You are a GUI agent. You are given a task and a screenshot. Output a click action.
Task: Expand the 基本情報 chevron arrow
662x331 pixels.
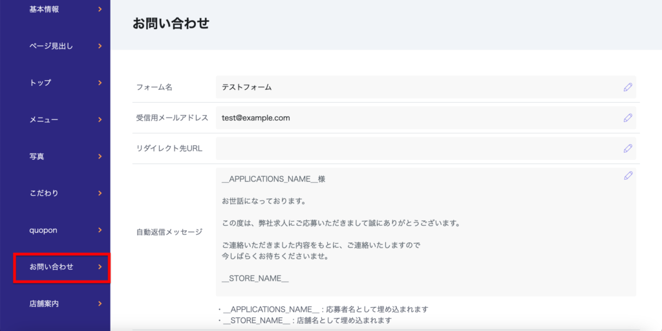(100, 9)
